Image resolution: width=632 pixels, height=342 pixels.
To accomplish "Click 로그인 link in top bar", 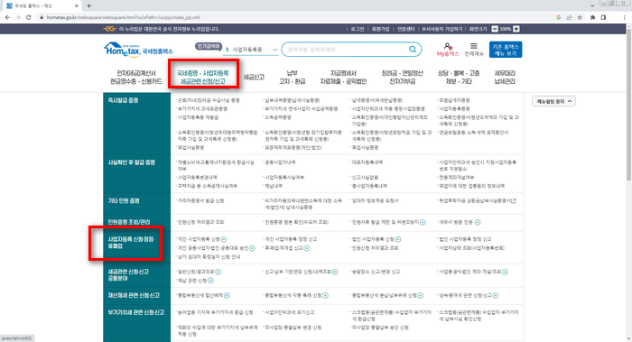I will point(358,29).
